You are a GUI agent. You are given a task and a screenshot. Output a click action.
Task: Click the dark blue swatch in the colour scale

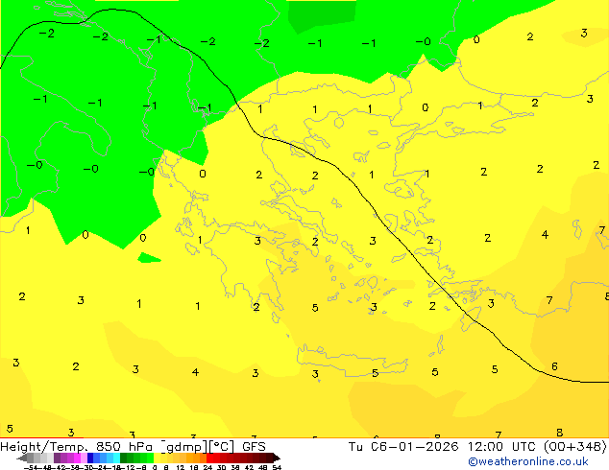[x=90, y=458]
